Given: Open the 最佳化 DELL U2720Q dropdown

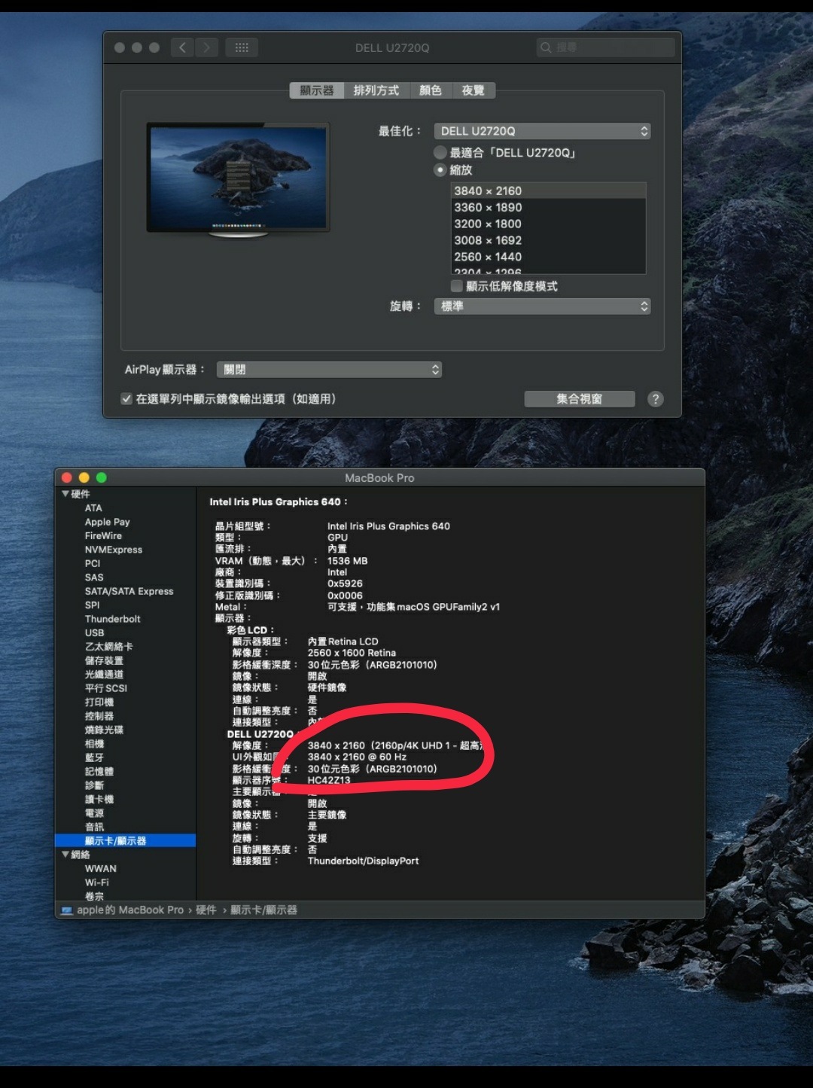Looking at the screenshot, I should [x=542, y=131].
